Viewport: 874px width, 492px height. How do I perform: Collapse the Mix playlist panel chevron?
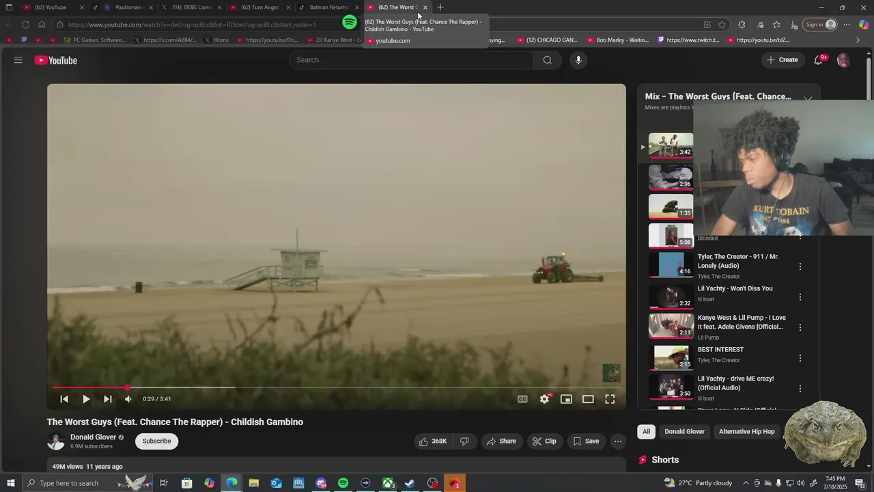[808, 98]
